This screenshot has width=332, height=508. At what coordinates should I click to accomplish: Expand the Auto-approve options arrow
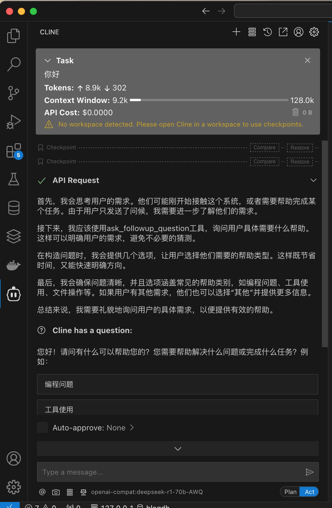tap(132, 427)
